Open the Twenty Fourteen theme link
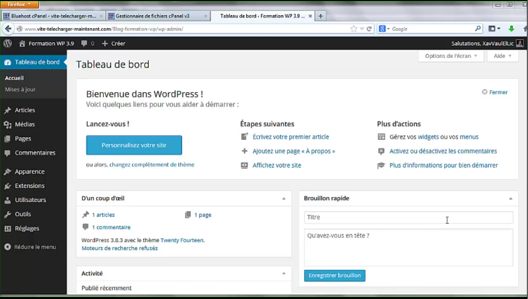The image size is (528, 299). click(182, 240)
